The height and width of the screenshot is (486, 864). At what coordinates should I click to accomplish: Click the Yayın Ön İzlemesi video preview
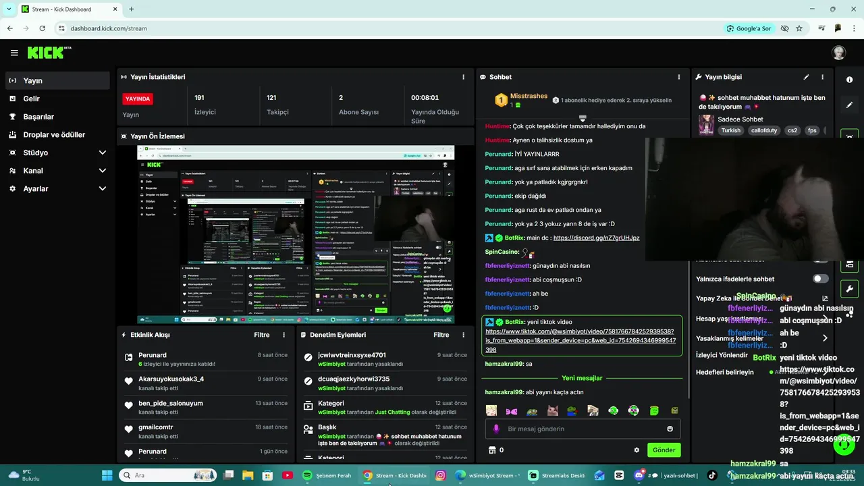[296, 234]
